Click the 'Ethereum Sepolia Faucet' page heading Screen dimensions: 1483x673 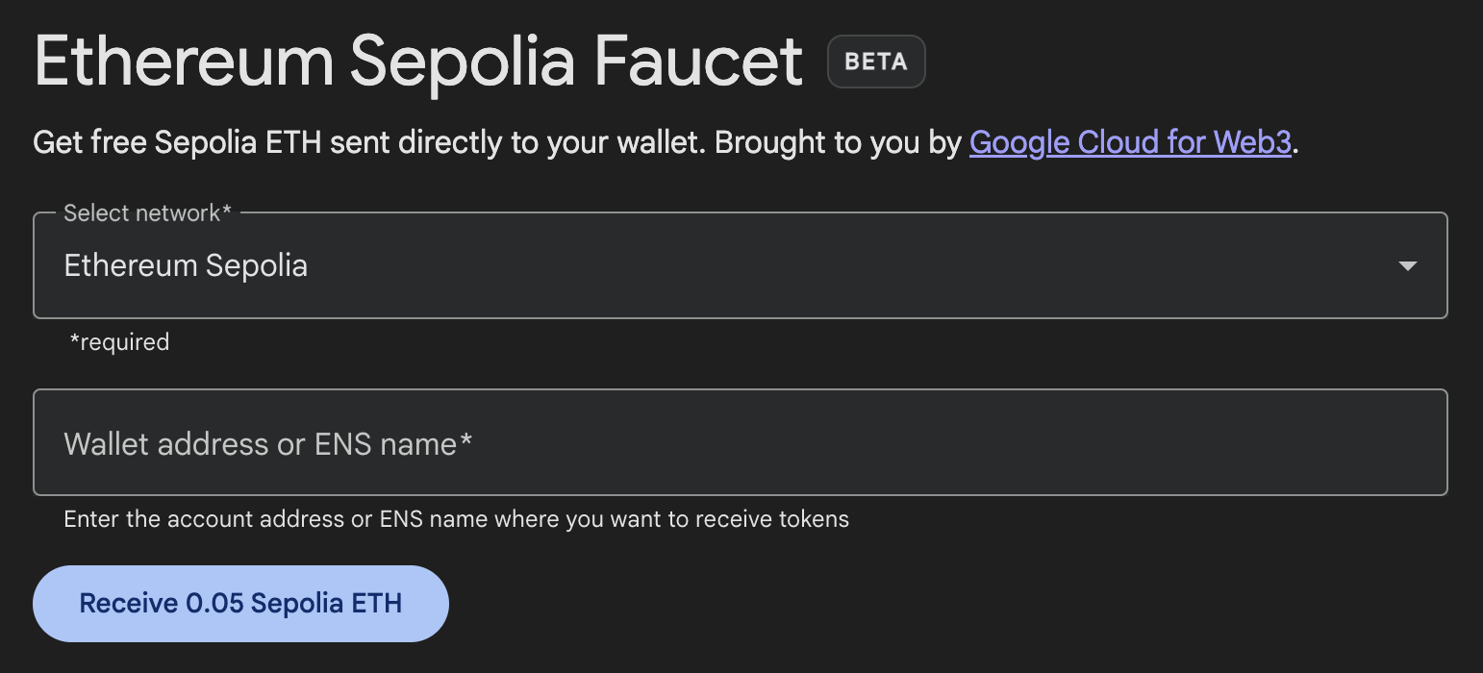418,62
